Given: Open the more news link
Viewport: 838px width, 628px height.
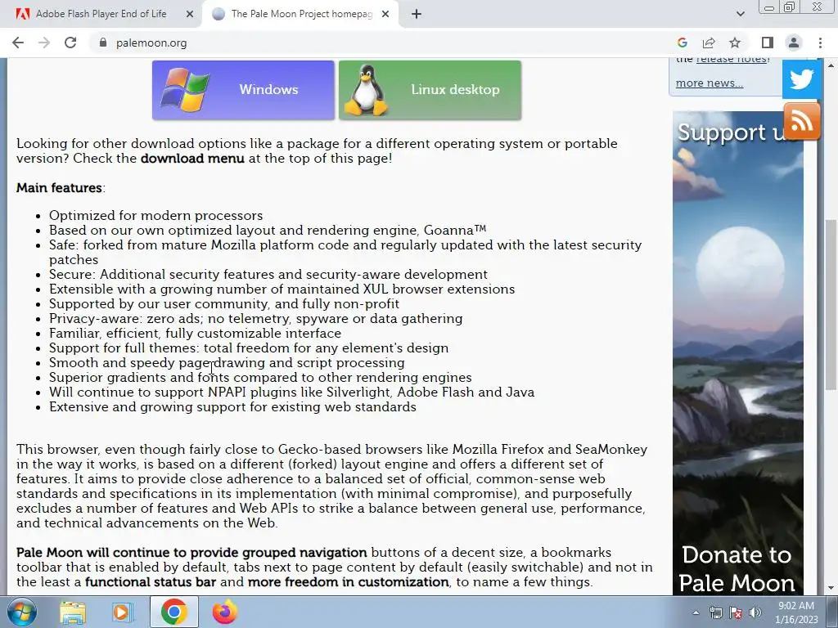Looking at the screenshot, I should click(x=710, y=83).
